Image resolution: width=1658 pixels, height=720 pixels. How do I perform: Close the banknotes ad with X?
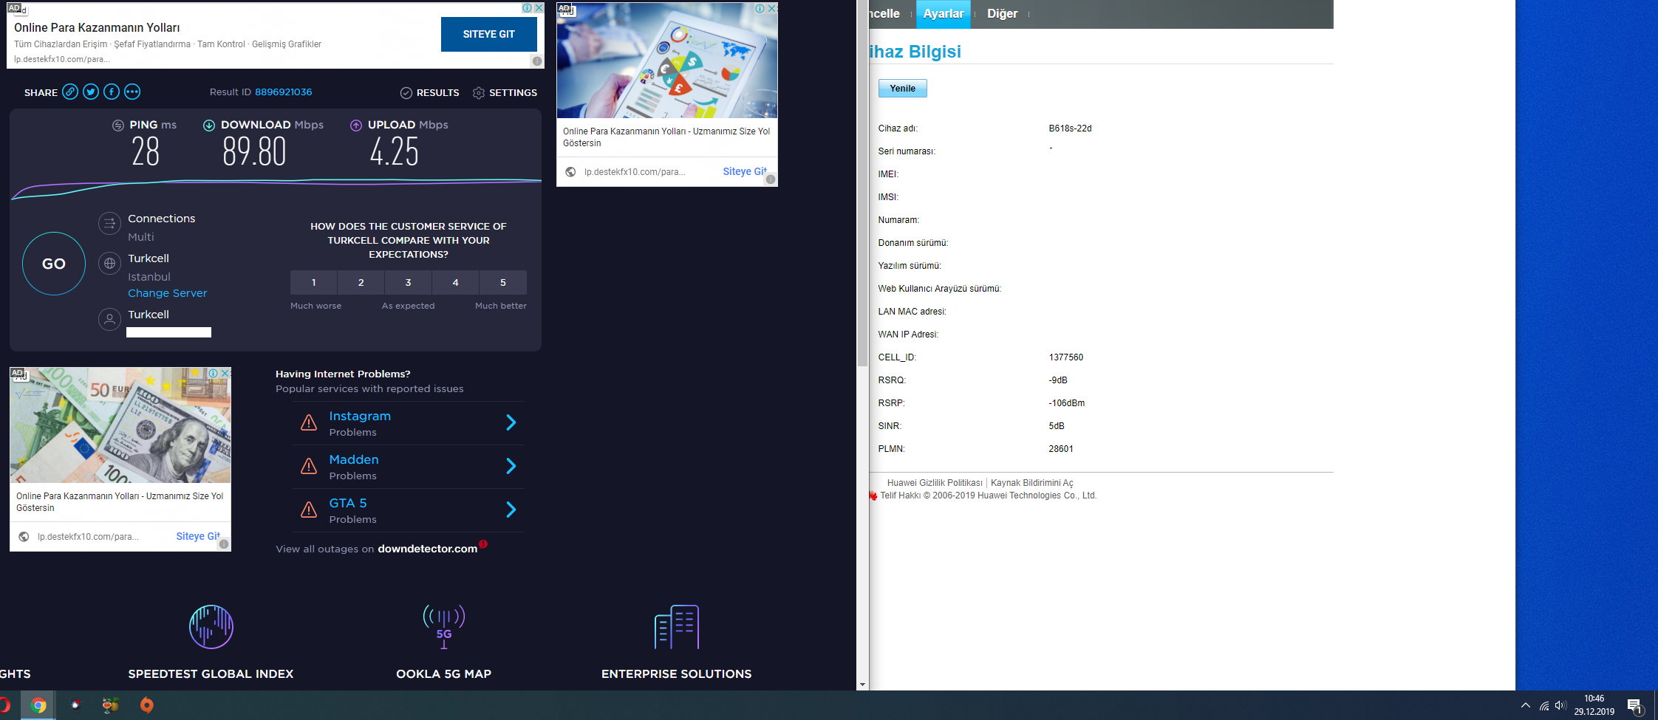pos(225,373)
